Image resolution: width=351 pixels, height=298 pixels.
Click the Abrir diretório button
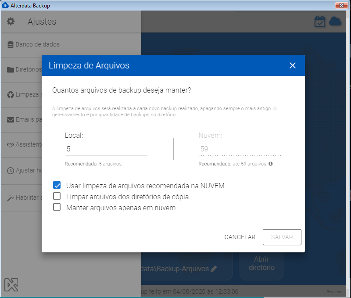click(x=261, y=263)
